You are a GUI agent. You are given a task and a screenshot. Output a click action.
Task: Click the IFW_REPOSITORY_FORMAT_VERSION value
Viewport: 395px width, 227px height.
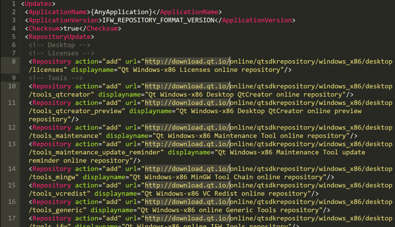(x=158, y=20)
